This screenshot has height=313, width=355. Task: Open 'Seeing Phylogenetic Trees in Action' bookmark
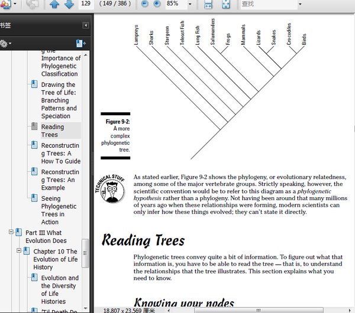[59, 210]
